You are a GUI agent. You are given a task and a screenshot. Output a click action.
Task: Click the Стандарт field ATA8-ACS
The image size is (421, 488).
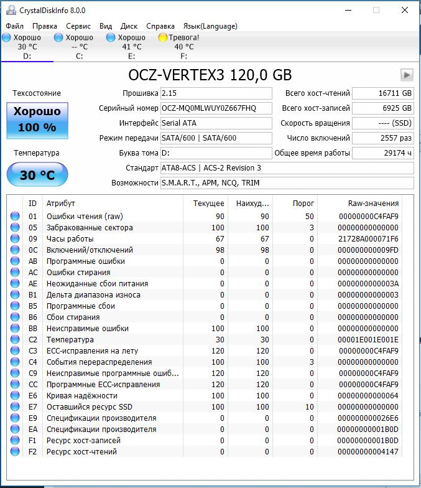[x=287, y=168]
